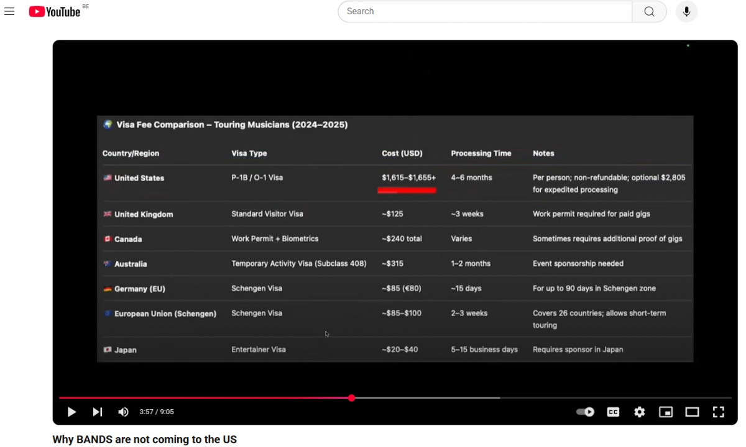Open the YouTube hamburger guide menu

pyautogui.click(x=9, y=11)
